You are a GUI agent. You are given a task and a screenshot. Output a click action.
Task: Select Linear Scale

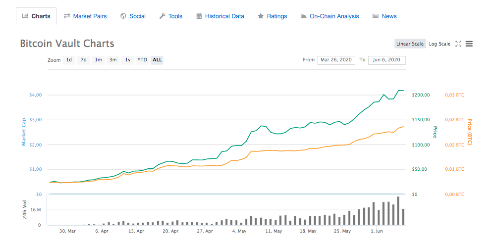pyautogui.click(x=410, y=44)
